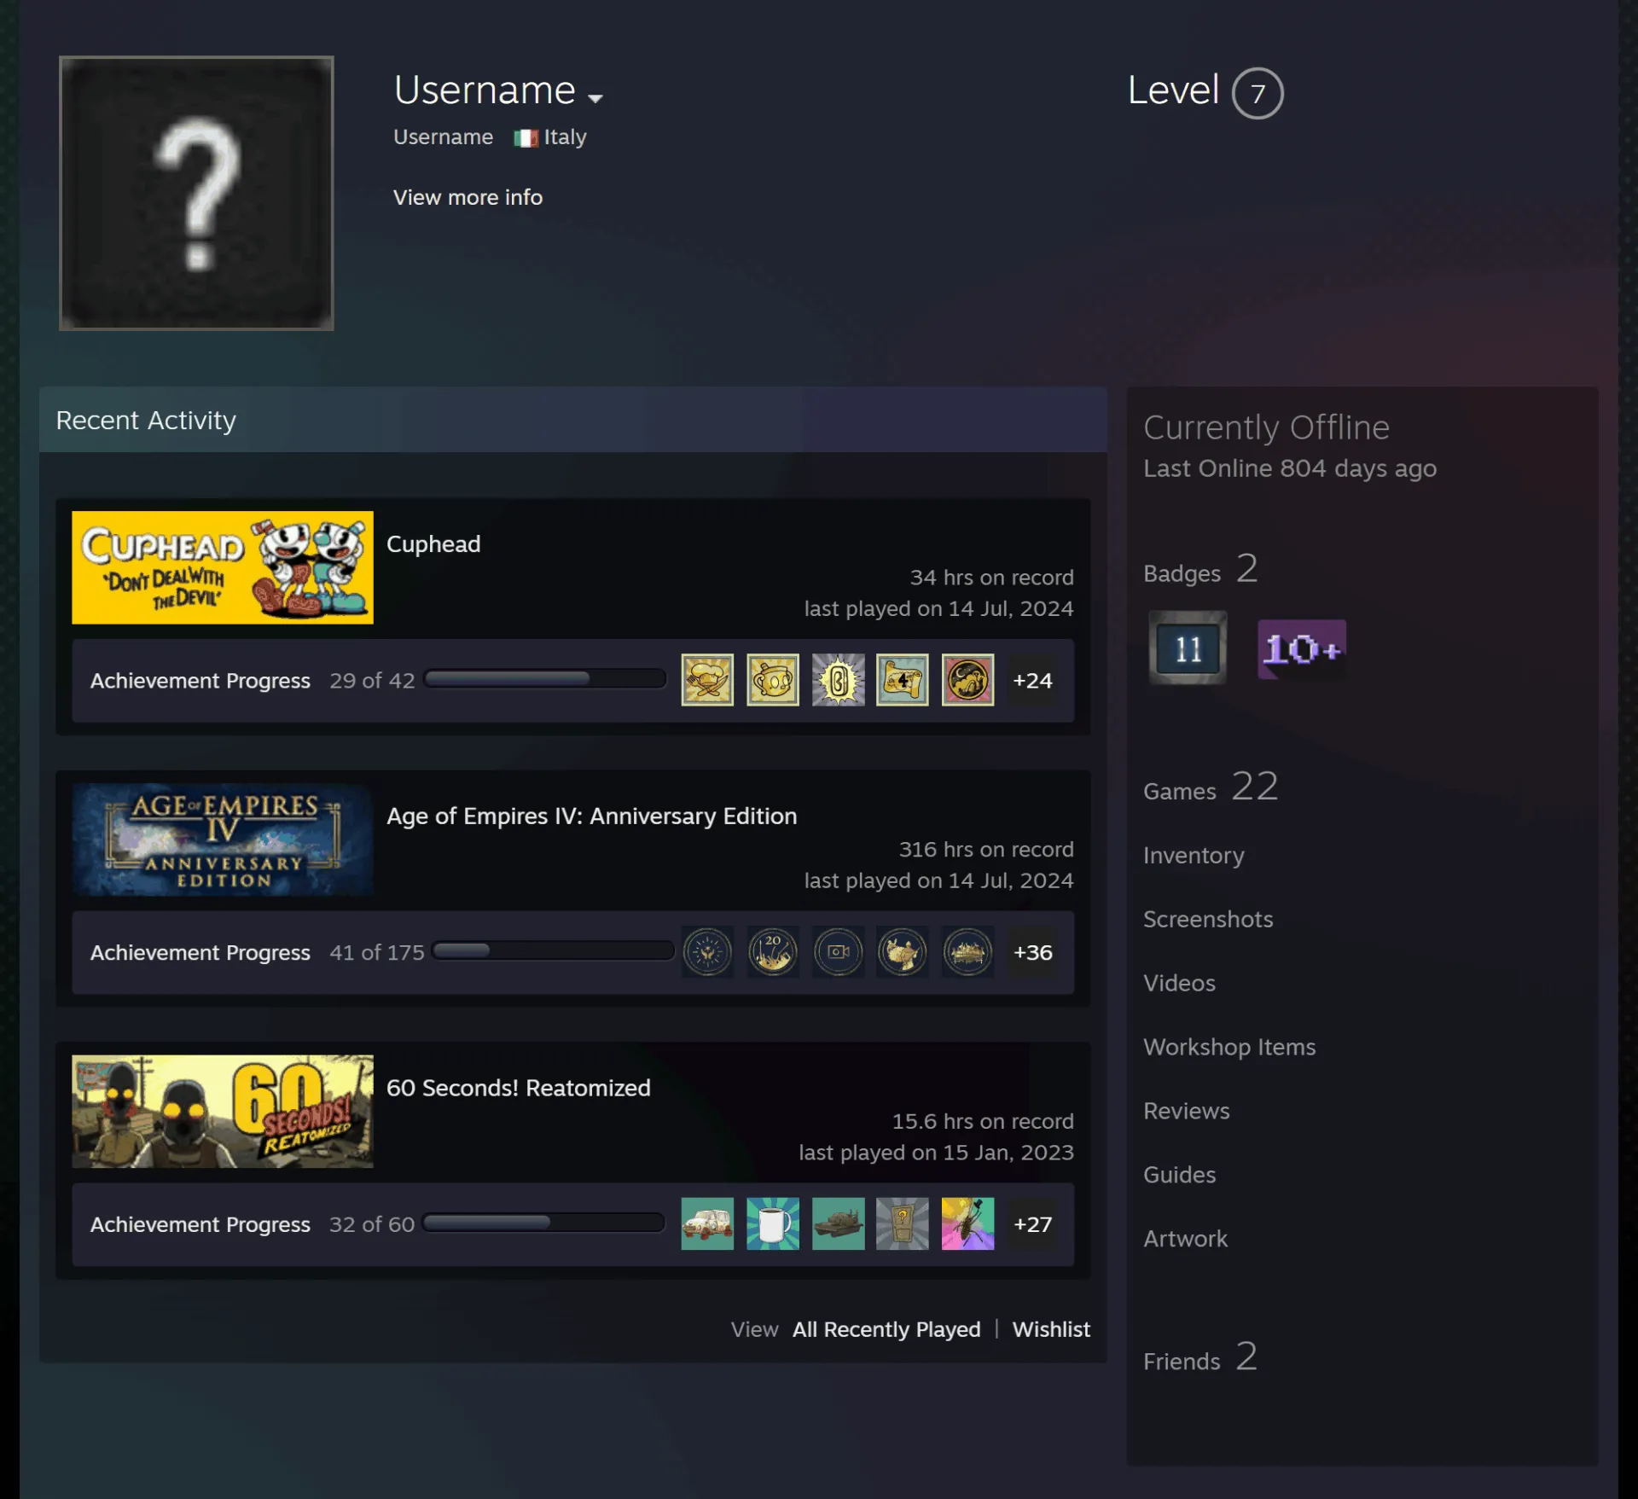This screenshot has width=1638, height=1499.
Task: Go to Inventory
Action: click(1194, 855)
